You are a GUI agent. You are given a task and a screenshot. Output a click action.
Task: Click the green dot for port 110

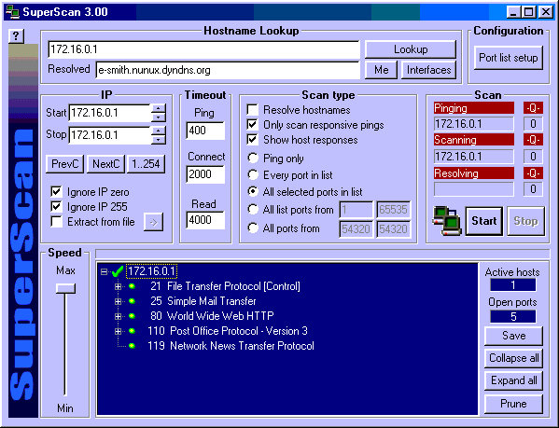[132, 331]
